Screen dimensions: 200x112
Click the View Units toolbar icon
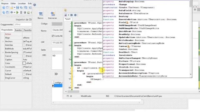point(4,12)
